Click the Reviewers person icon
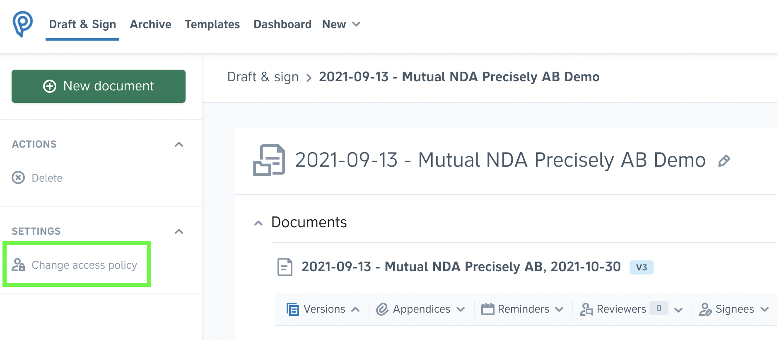 tap(586, 309)
